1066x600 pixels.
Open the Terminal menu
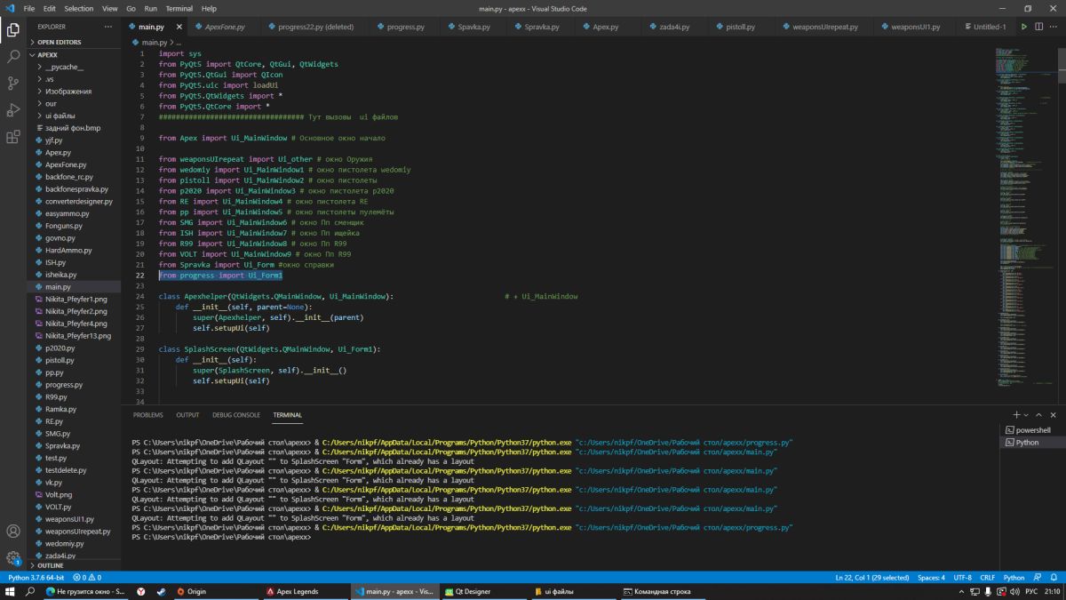179,8
